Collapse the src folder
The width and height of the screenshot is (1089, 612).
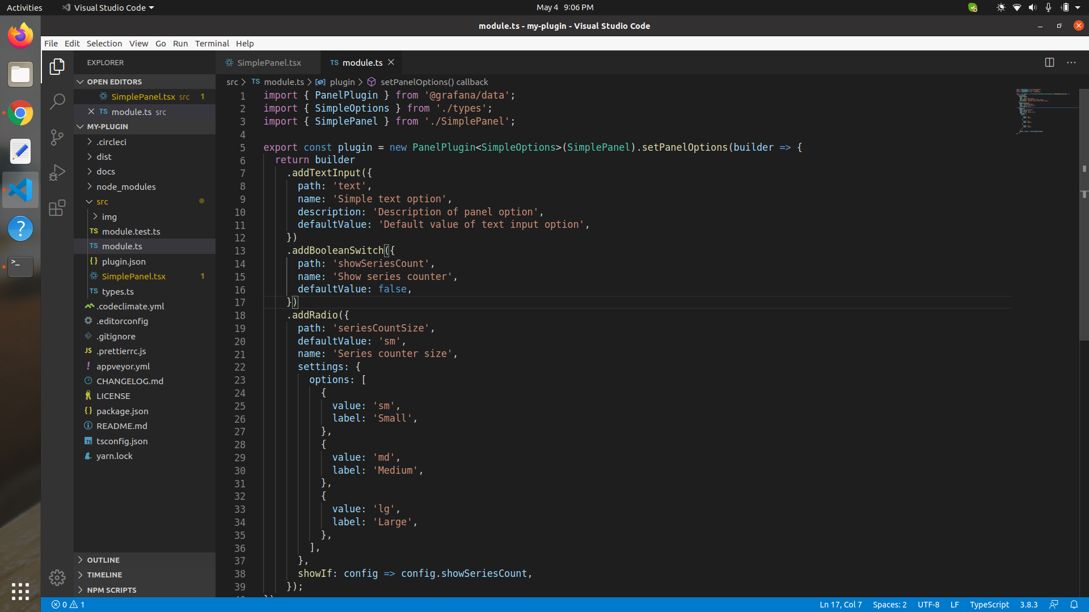tap(145, 201)
